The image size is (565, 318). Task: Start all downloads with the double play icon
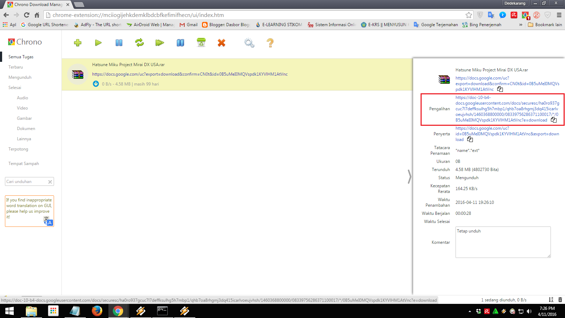[x=160, y=43]
